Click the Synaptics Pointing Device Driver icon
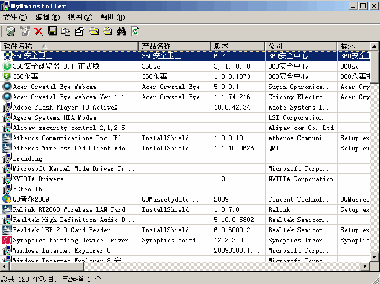Image resolution: width=380 pixels, height=284 pixels. (7, 240)
